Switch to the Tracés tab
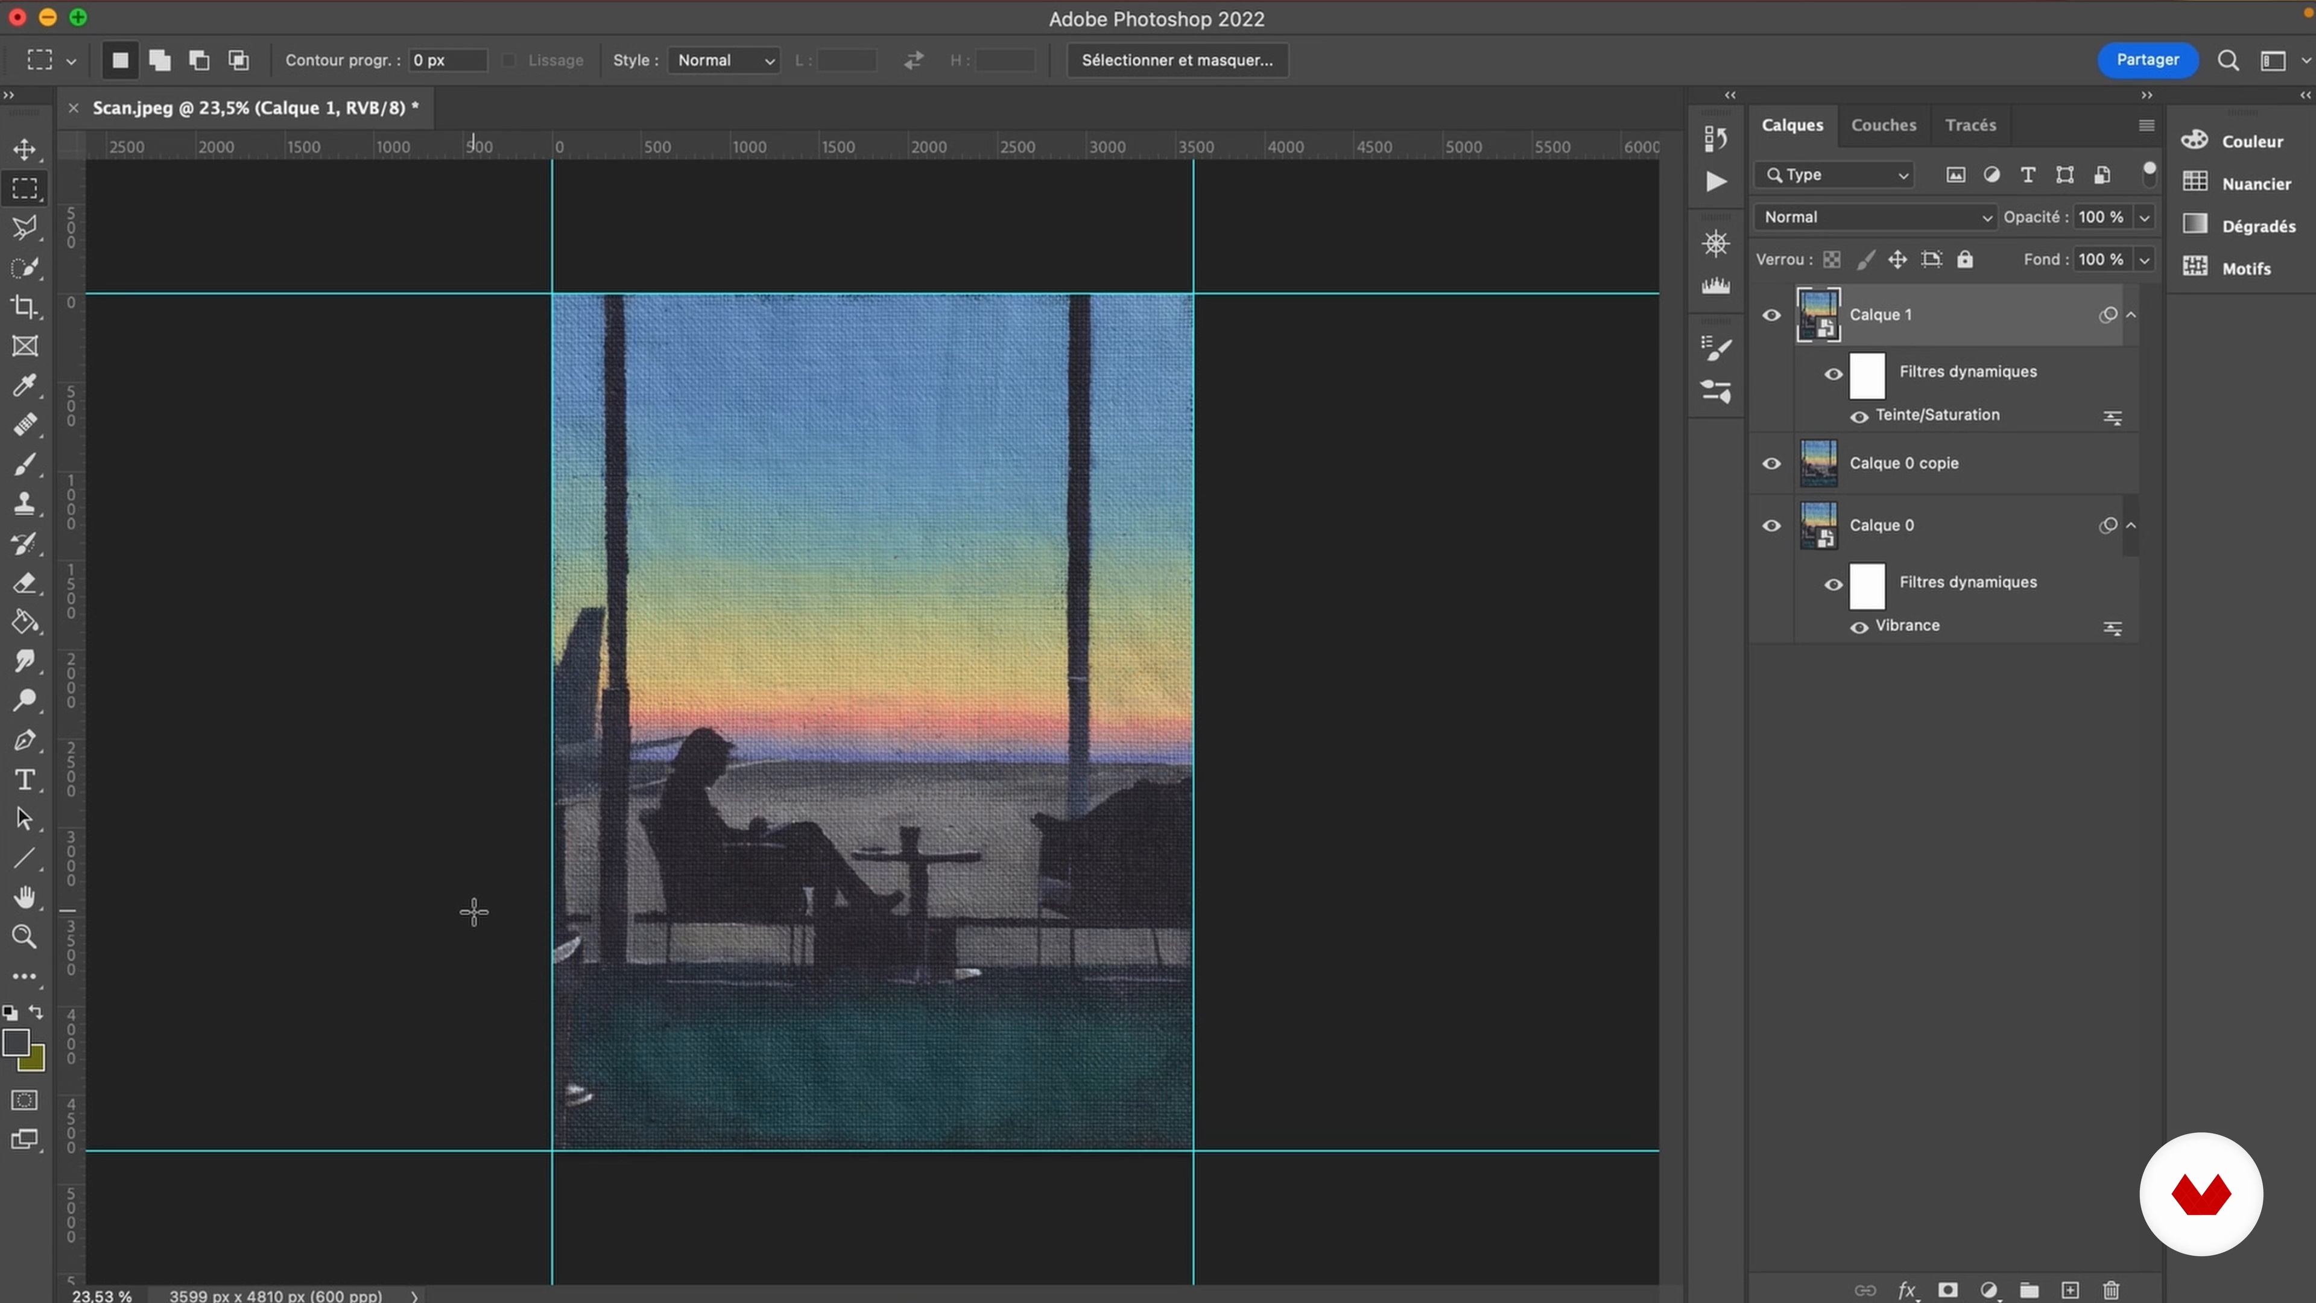2316x1303 pixels. (x=1971, y=125)
